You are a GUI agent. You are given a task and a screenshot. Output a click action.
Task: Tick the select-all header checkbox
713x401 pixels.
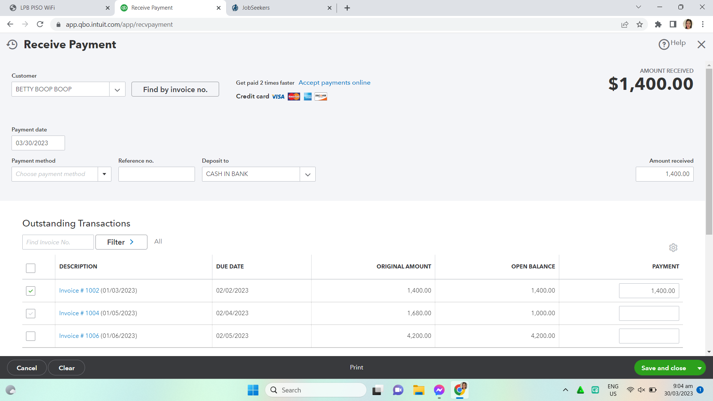[x=30, y=268]
